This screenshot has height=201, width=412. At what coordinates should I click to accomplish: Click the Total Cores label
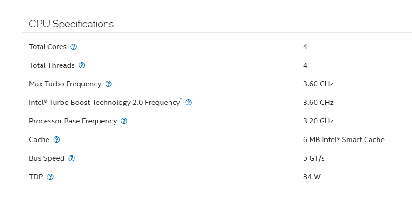pos(47,47)
